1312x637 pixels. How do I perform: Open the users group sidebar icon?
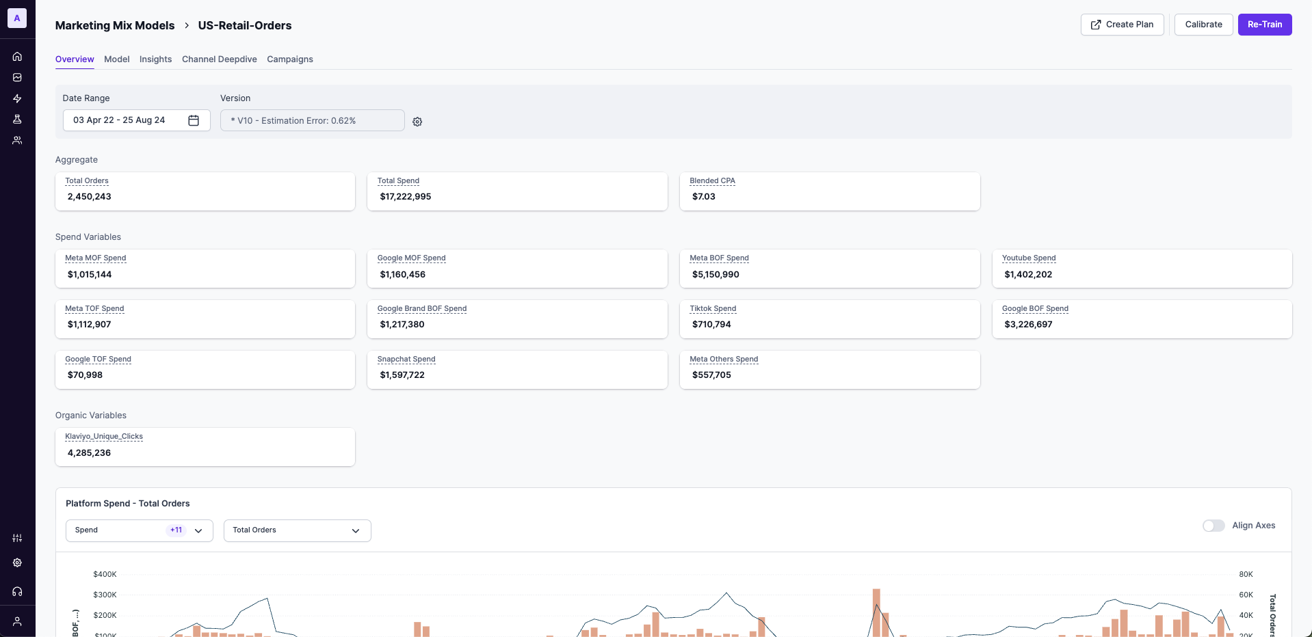click(17, 140)
